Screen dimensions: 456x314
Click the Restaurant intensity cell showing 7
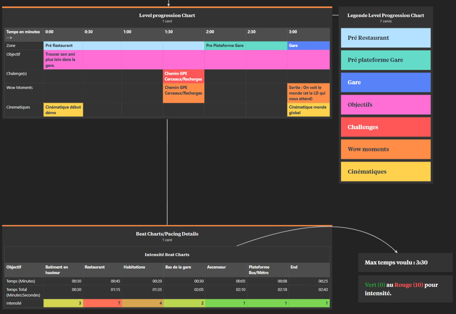[102, 303]
